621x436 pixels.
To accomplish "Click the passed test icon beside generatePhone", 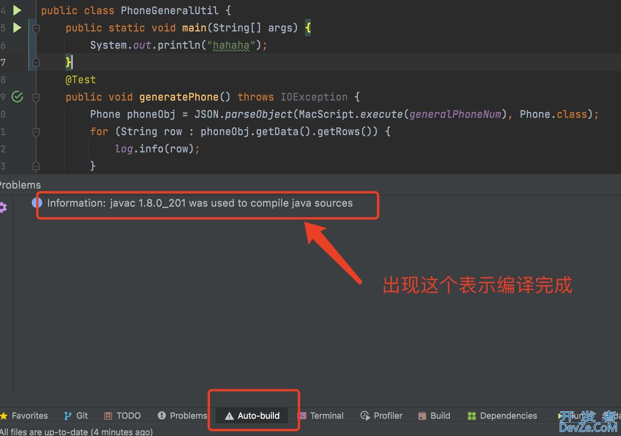I will (17, 97).
